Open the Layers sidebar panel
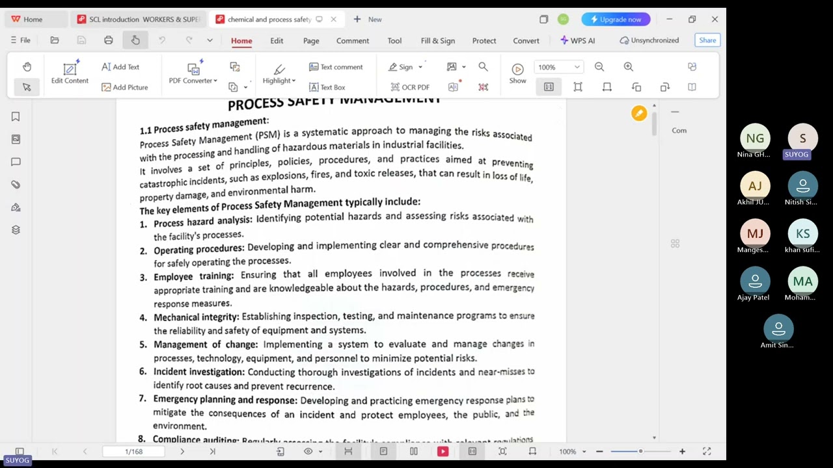Screen dimensions: 833x468 [16, 230]
